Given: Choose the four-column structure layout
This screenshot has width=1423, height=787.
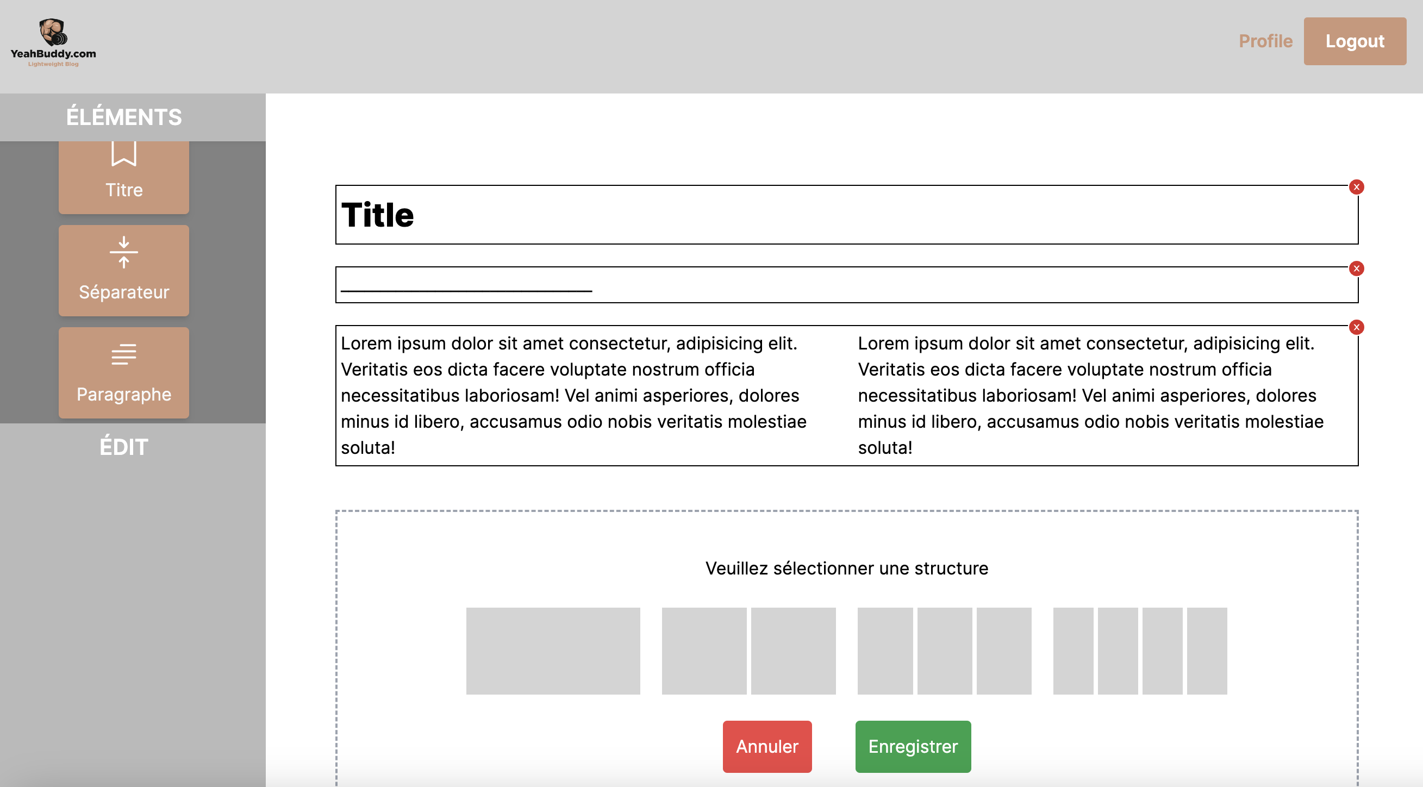Looking at the screenshot, I should click(1140, 651).
